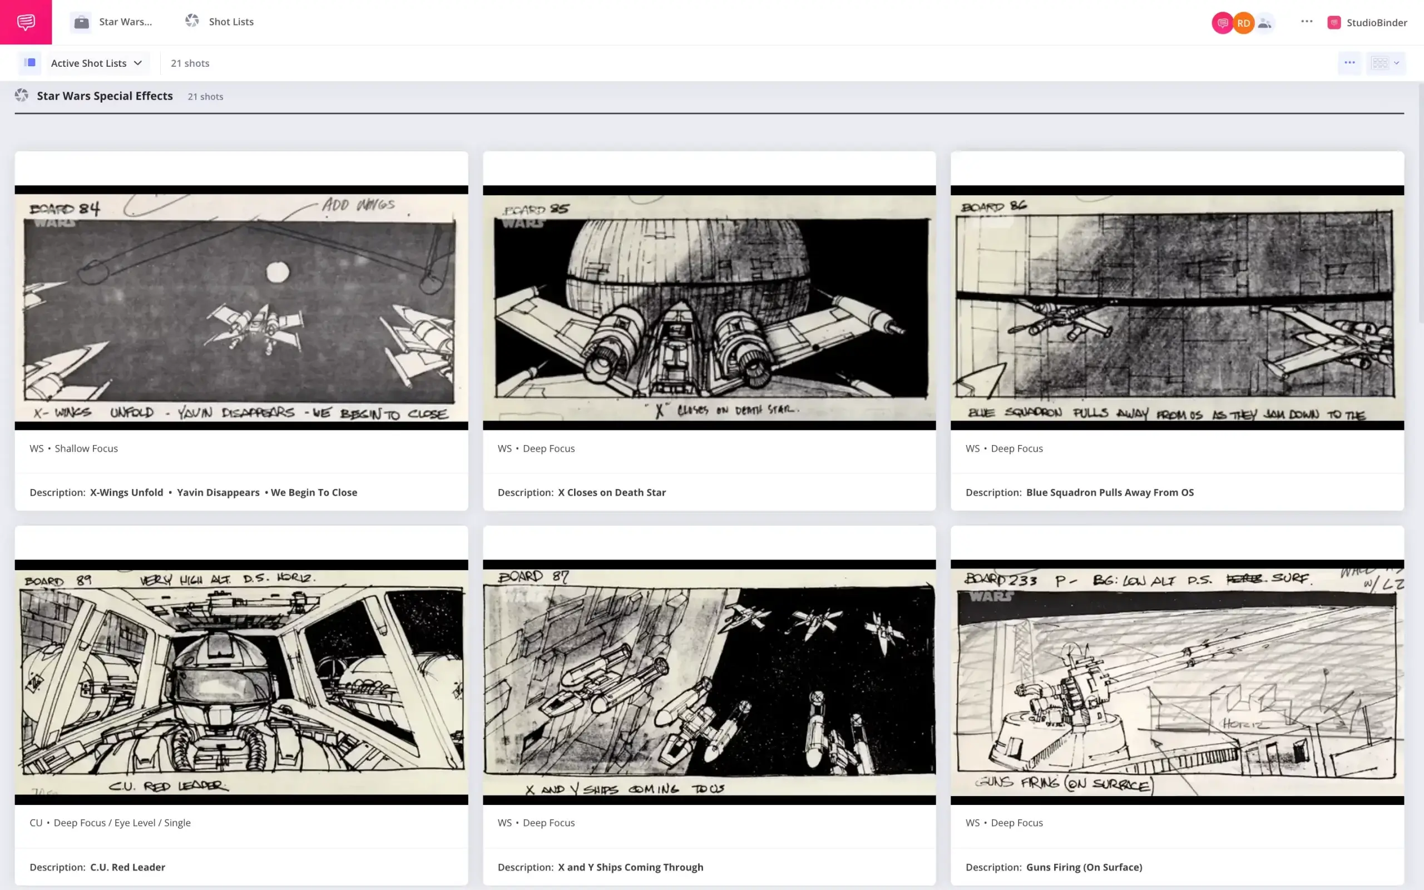Switch to the Shot Lists tab
The width and height of the screenshot is (1424, 890).
[231, 22]
